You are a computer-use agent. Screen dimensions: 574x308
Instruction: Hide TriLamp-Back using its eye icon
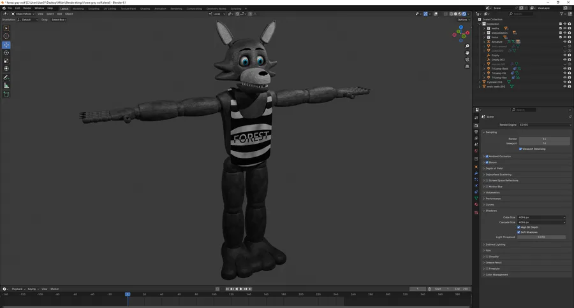[x=565, y=69]
